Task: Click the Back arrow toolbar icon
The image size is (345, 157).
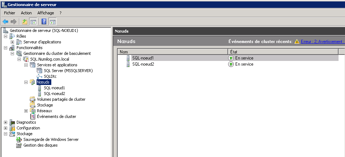Action: click(5, 22)
